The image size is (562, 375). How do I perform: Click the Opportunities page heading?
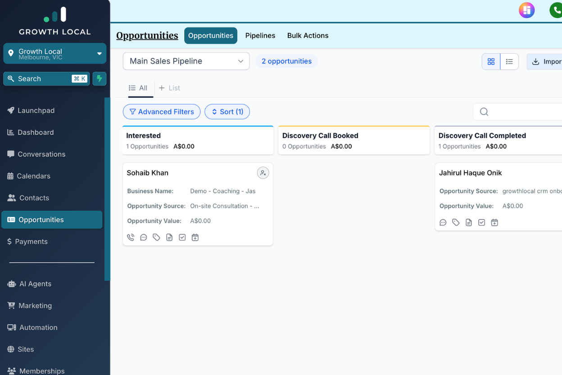point(147,36)
